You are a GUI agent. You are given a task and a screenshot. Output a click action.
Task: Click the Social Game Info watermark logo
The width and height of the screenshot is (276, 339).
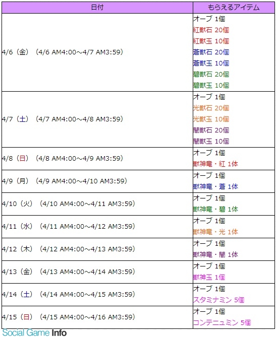[34, 333]
